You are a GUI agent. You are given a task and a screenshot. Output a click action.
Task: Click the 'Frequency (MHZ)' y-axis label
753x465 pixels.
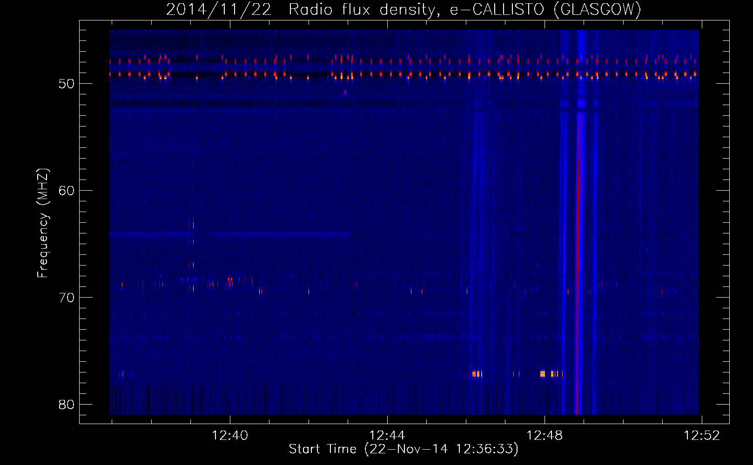pos(43,223)
